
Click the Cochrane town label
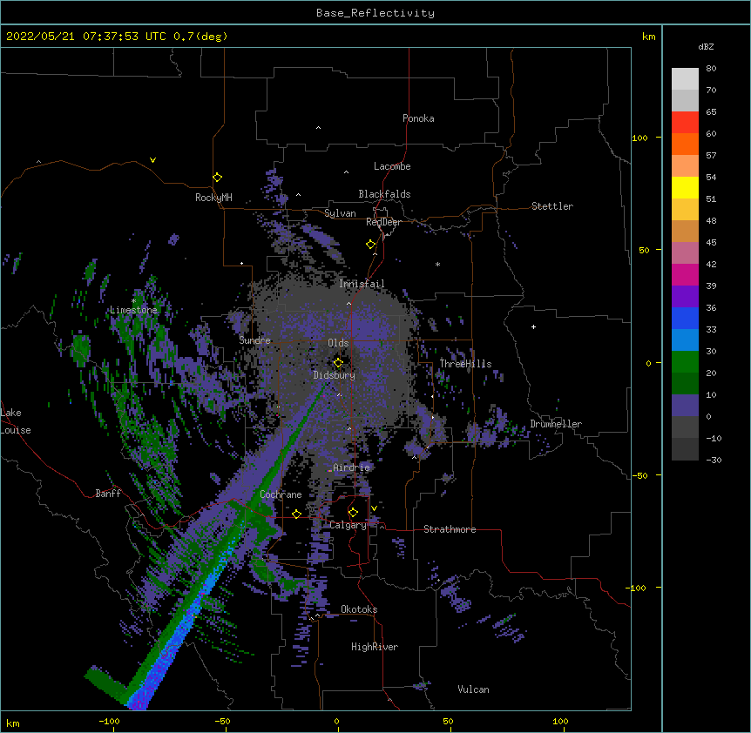coord(281,494)
